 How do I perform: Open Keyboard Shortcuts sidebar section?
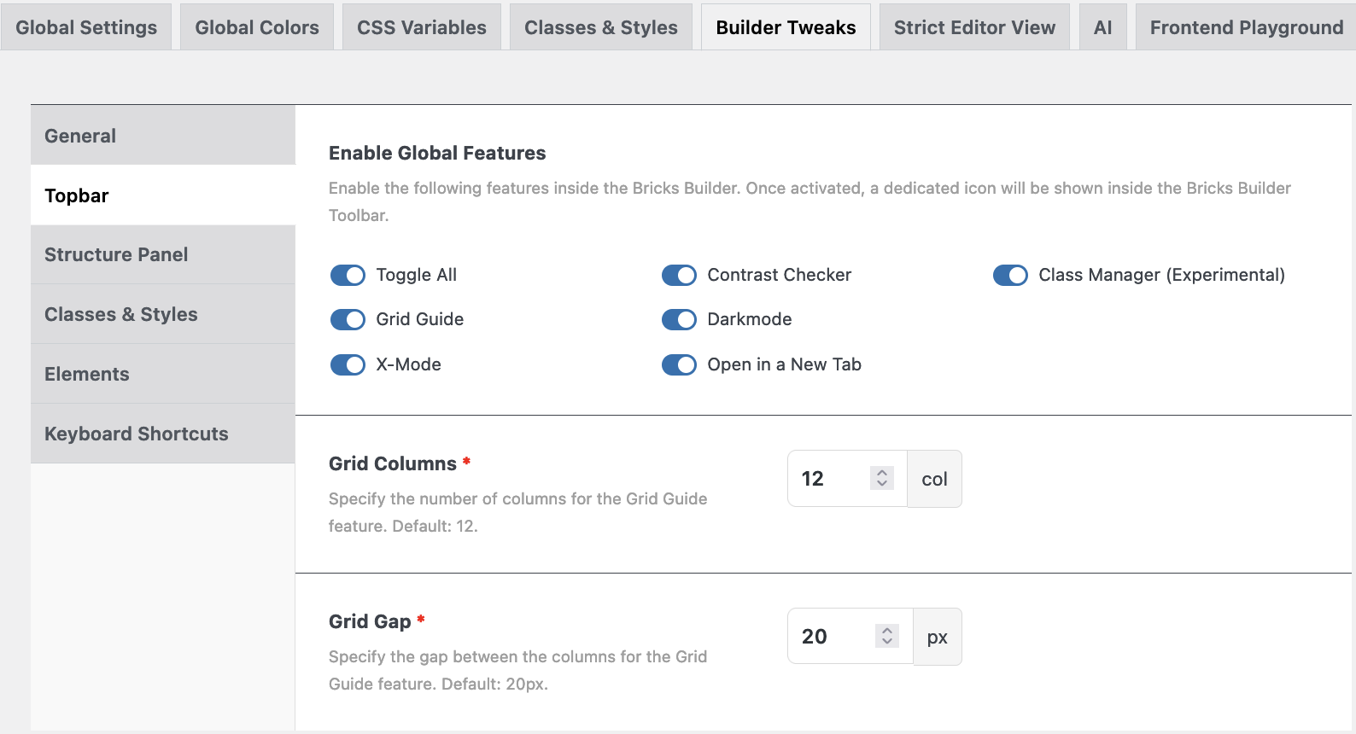pos(163,434)
